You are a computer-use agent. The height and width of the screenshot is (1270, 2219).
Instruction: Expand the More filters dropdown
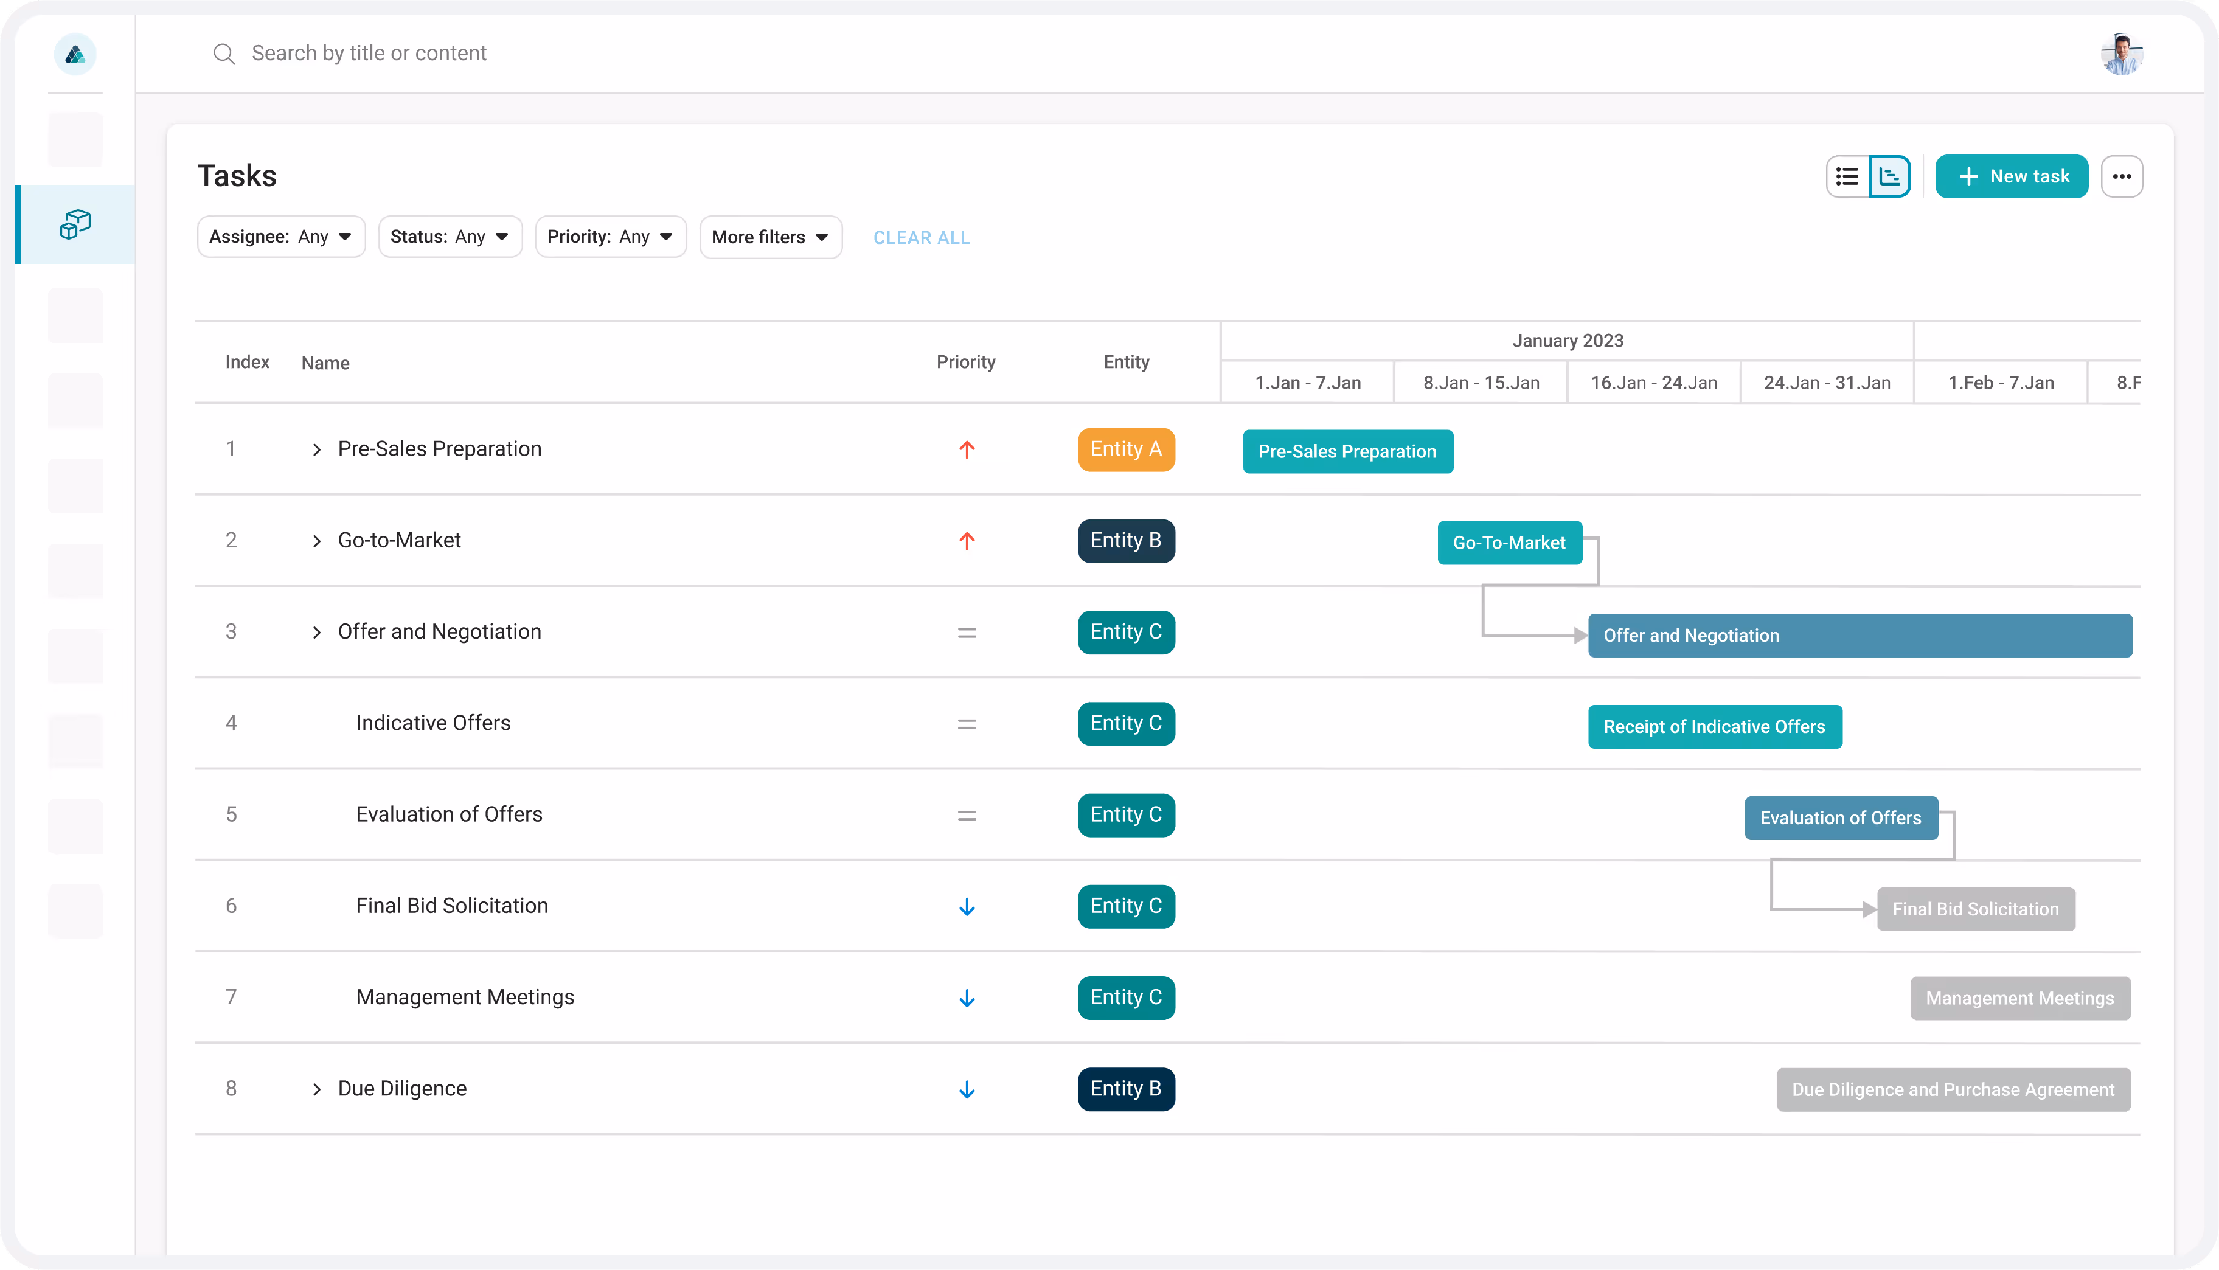(770, 237)
